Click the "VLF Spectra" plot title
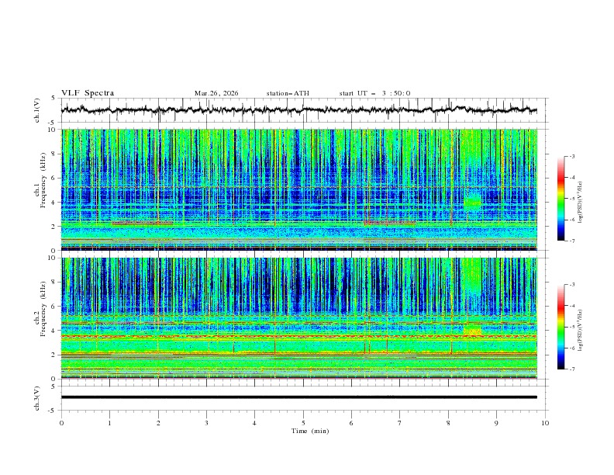This screenshot has width=614, height=475. (88, 93)
